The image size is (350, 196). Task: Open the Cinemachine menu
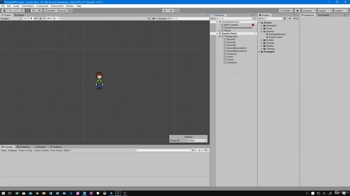coord(57,6)
